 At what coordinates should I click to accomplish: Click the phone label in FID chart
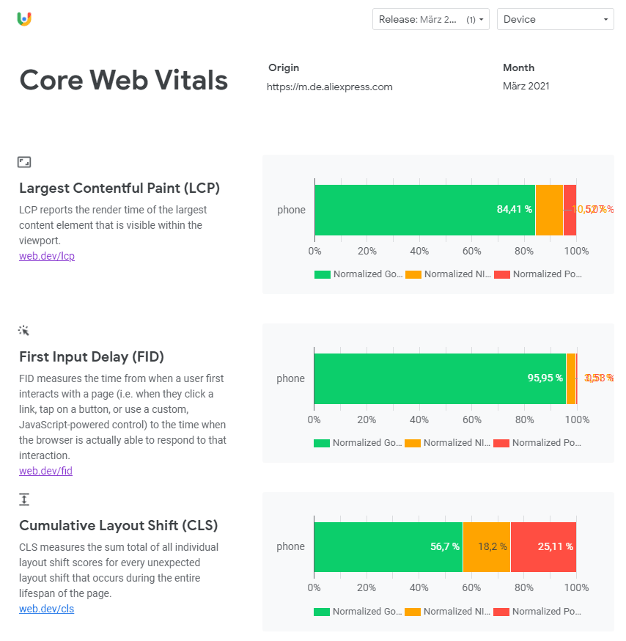click(x=290, y=378)
